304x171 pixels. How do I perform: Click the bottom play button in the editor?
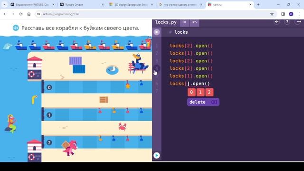pos(157,155)
